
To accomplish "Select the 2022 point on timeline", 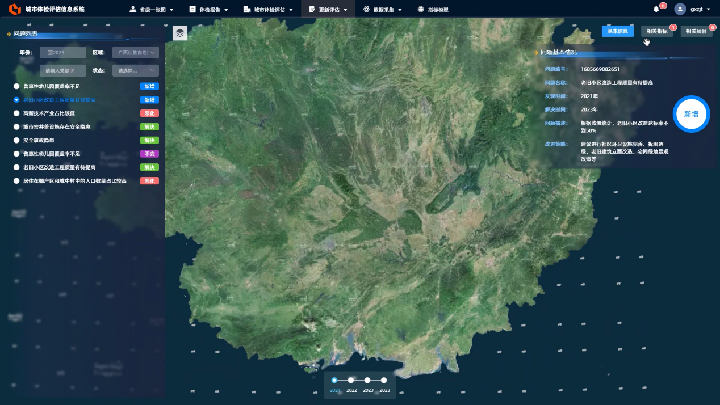I will click(x=351, y=380).
